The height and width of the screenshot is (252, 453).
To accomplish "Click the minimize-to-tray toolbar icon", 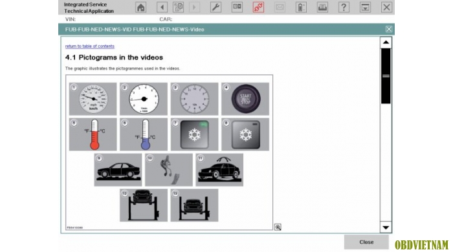I will [x=365, y=7].
